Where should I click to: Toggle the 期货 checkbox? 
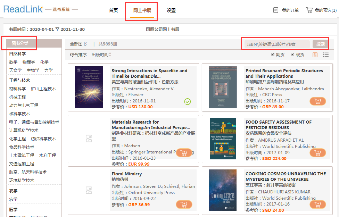[273, 55]
